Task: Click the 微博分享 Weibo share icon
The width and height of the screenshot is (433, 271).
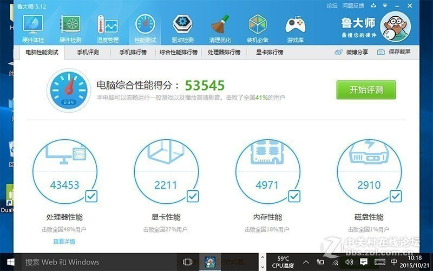Action: pos(339,52)
